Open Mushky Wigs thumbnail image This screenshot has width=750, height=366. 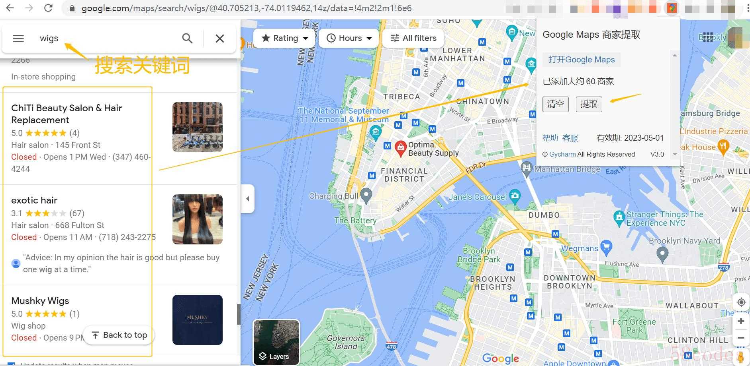(198, 320)
